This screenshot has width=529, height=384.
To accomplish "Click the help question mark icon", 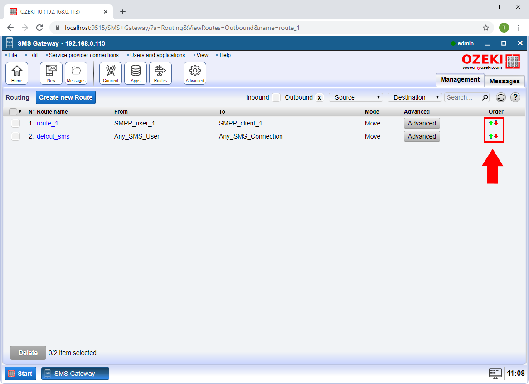I will pyautogui.click(x=515, y=97).
